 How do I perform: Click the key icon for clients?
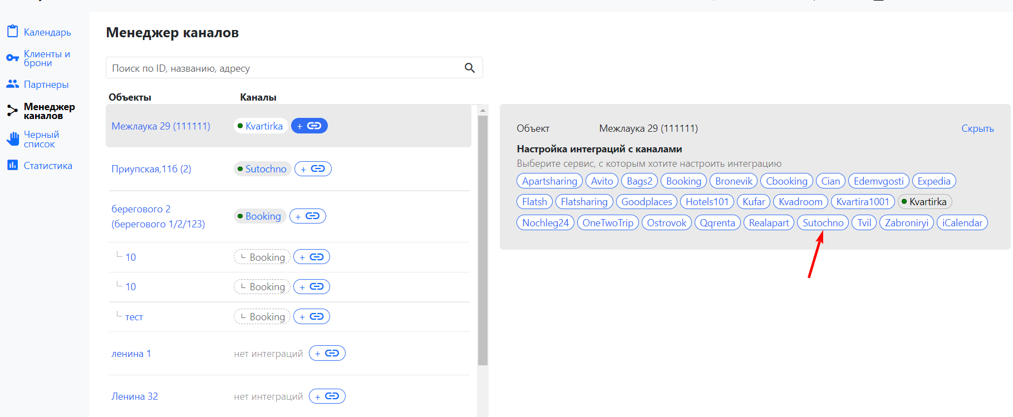click(12, 58)
